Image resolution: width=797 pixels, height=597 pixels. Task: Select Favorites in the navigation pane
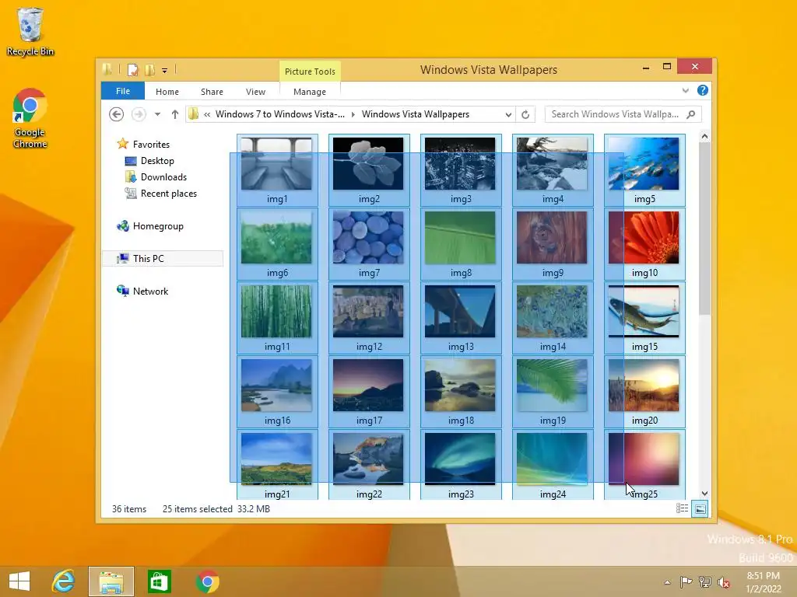pos(143,144)
